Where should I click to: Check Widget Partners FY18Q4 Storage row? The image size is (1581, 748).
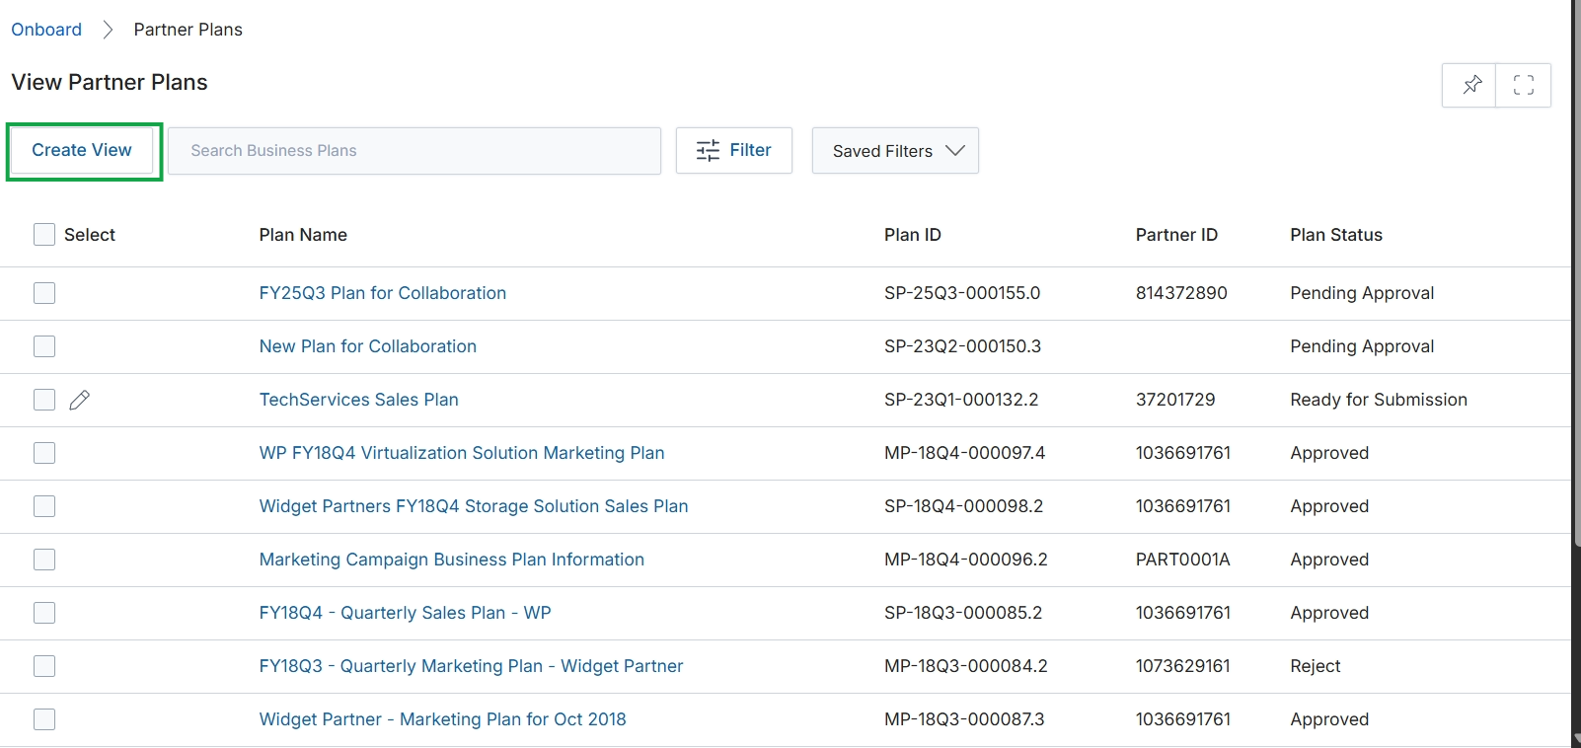point(44,506)
